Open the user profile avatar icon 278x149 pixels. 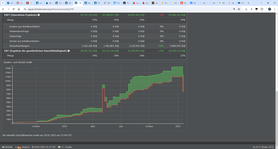[270, 9]
